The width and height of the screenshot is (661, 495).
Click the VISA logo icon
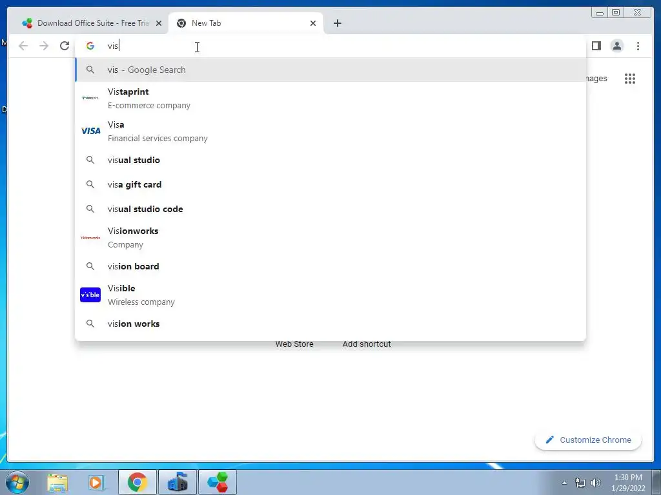click(90, 131)
